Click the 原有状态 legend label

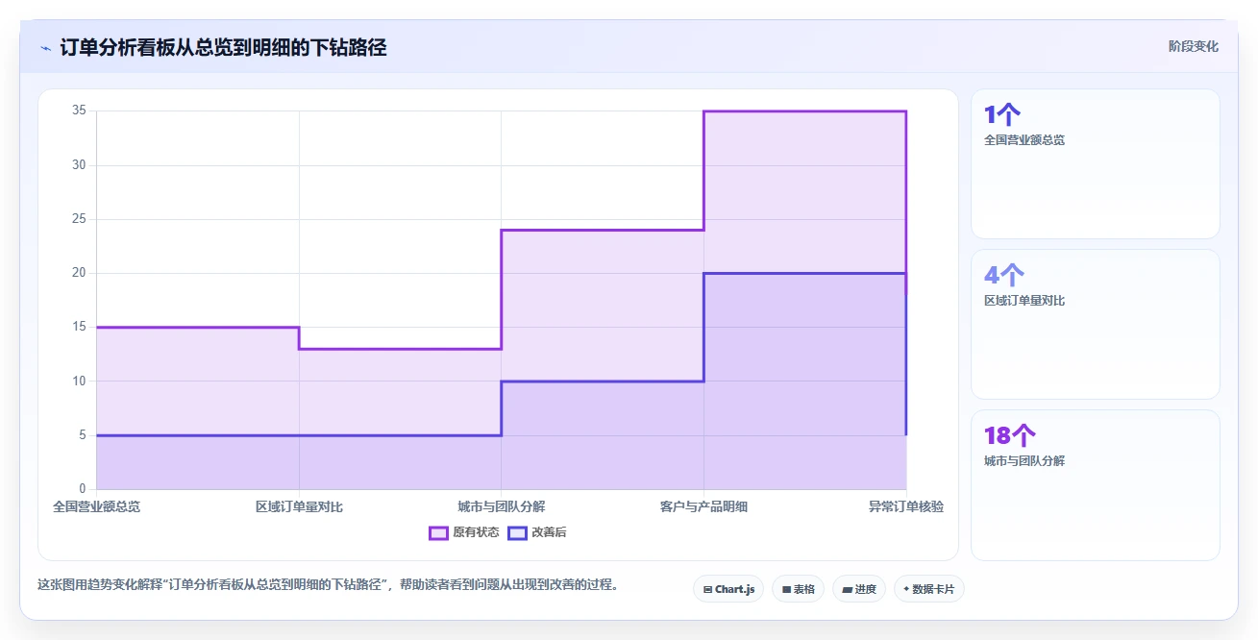tap(476, 532)
